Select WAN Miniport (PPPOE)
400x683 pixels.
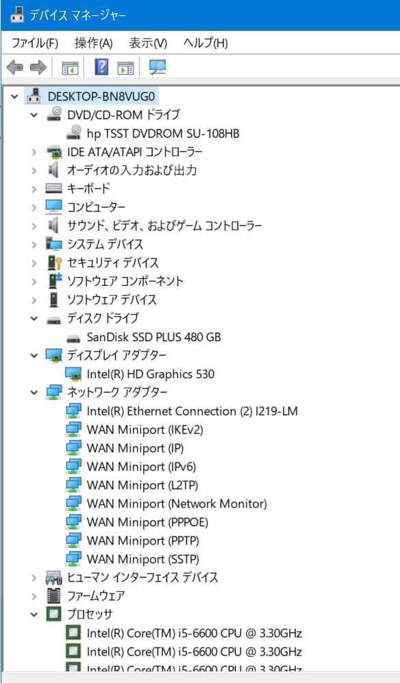pyautogui.click(x=148, y=522)
